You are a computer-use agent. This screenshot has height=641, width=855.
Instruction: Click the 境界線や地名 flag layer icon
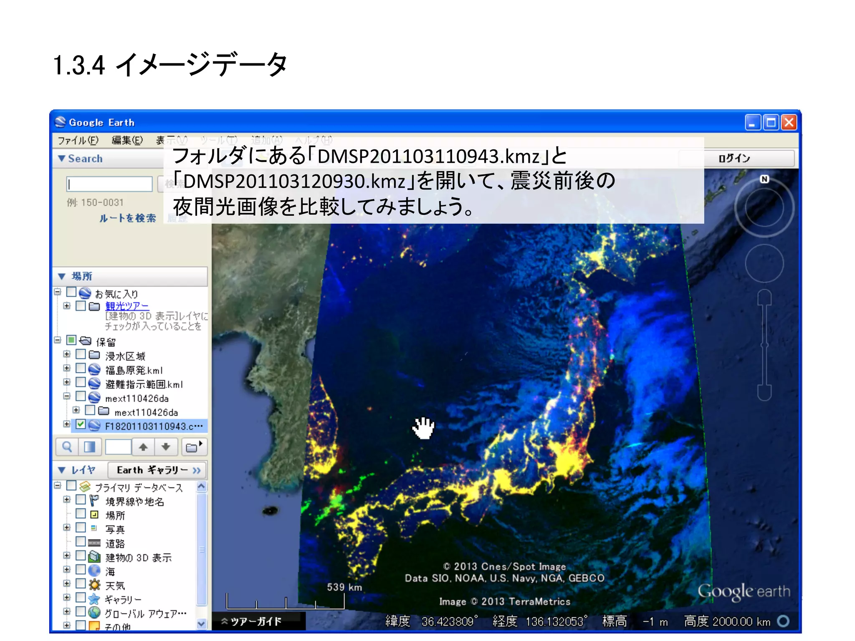point(94,500)
